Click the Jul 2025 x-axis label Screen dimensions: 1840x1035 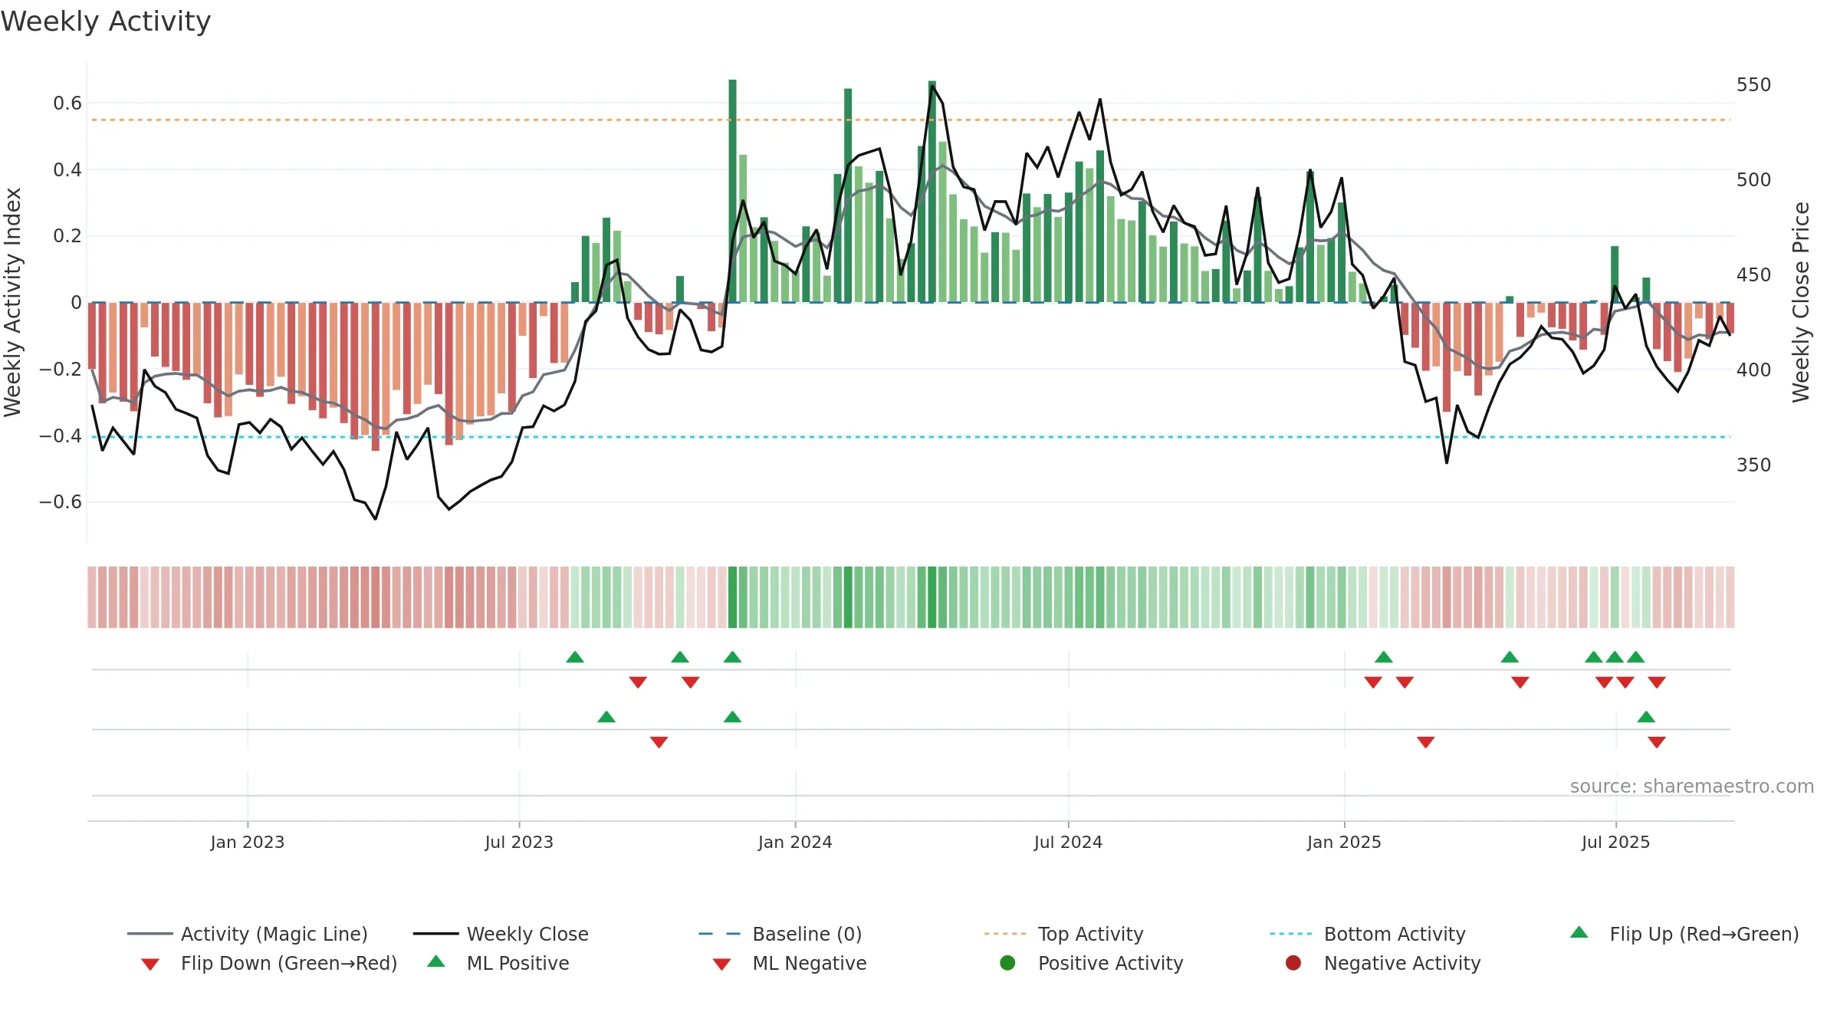1615,842
